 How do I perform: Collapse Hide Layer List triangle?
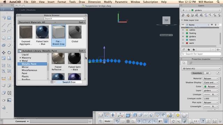[x=182, y=20]
